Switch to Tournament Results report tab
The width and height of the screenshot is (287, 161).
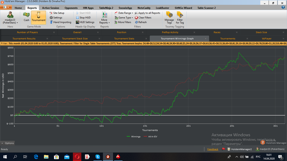pyautogui.click(x=24, y=38)
